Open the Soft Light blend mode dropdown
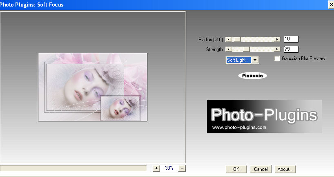334x177 pixels. [x=243, y=60]
